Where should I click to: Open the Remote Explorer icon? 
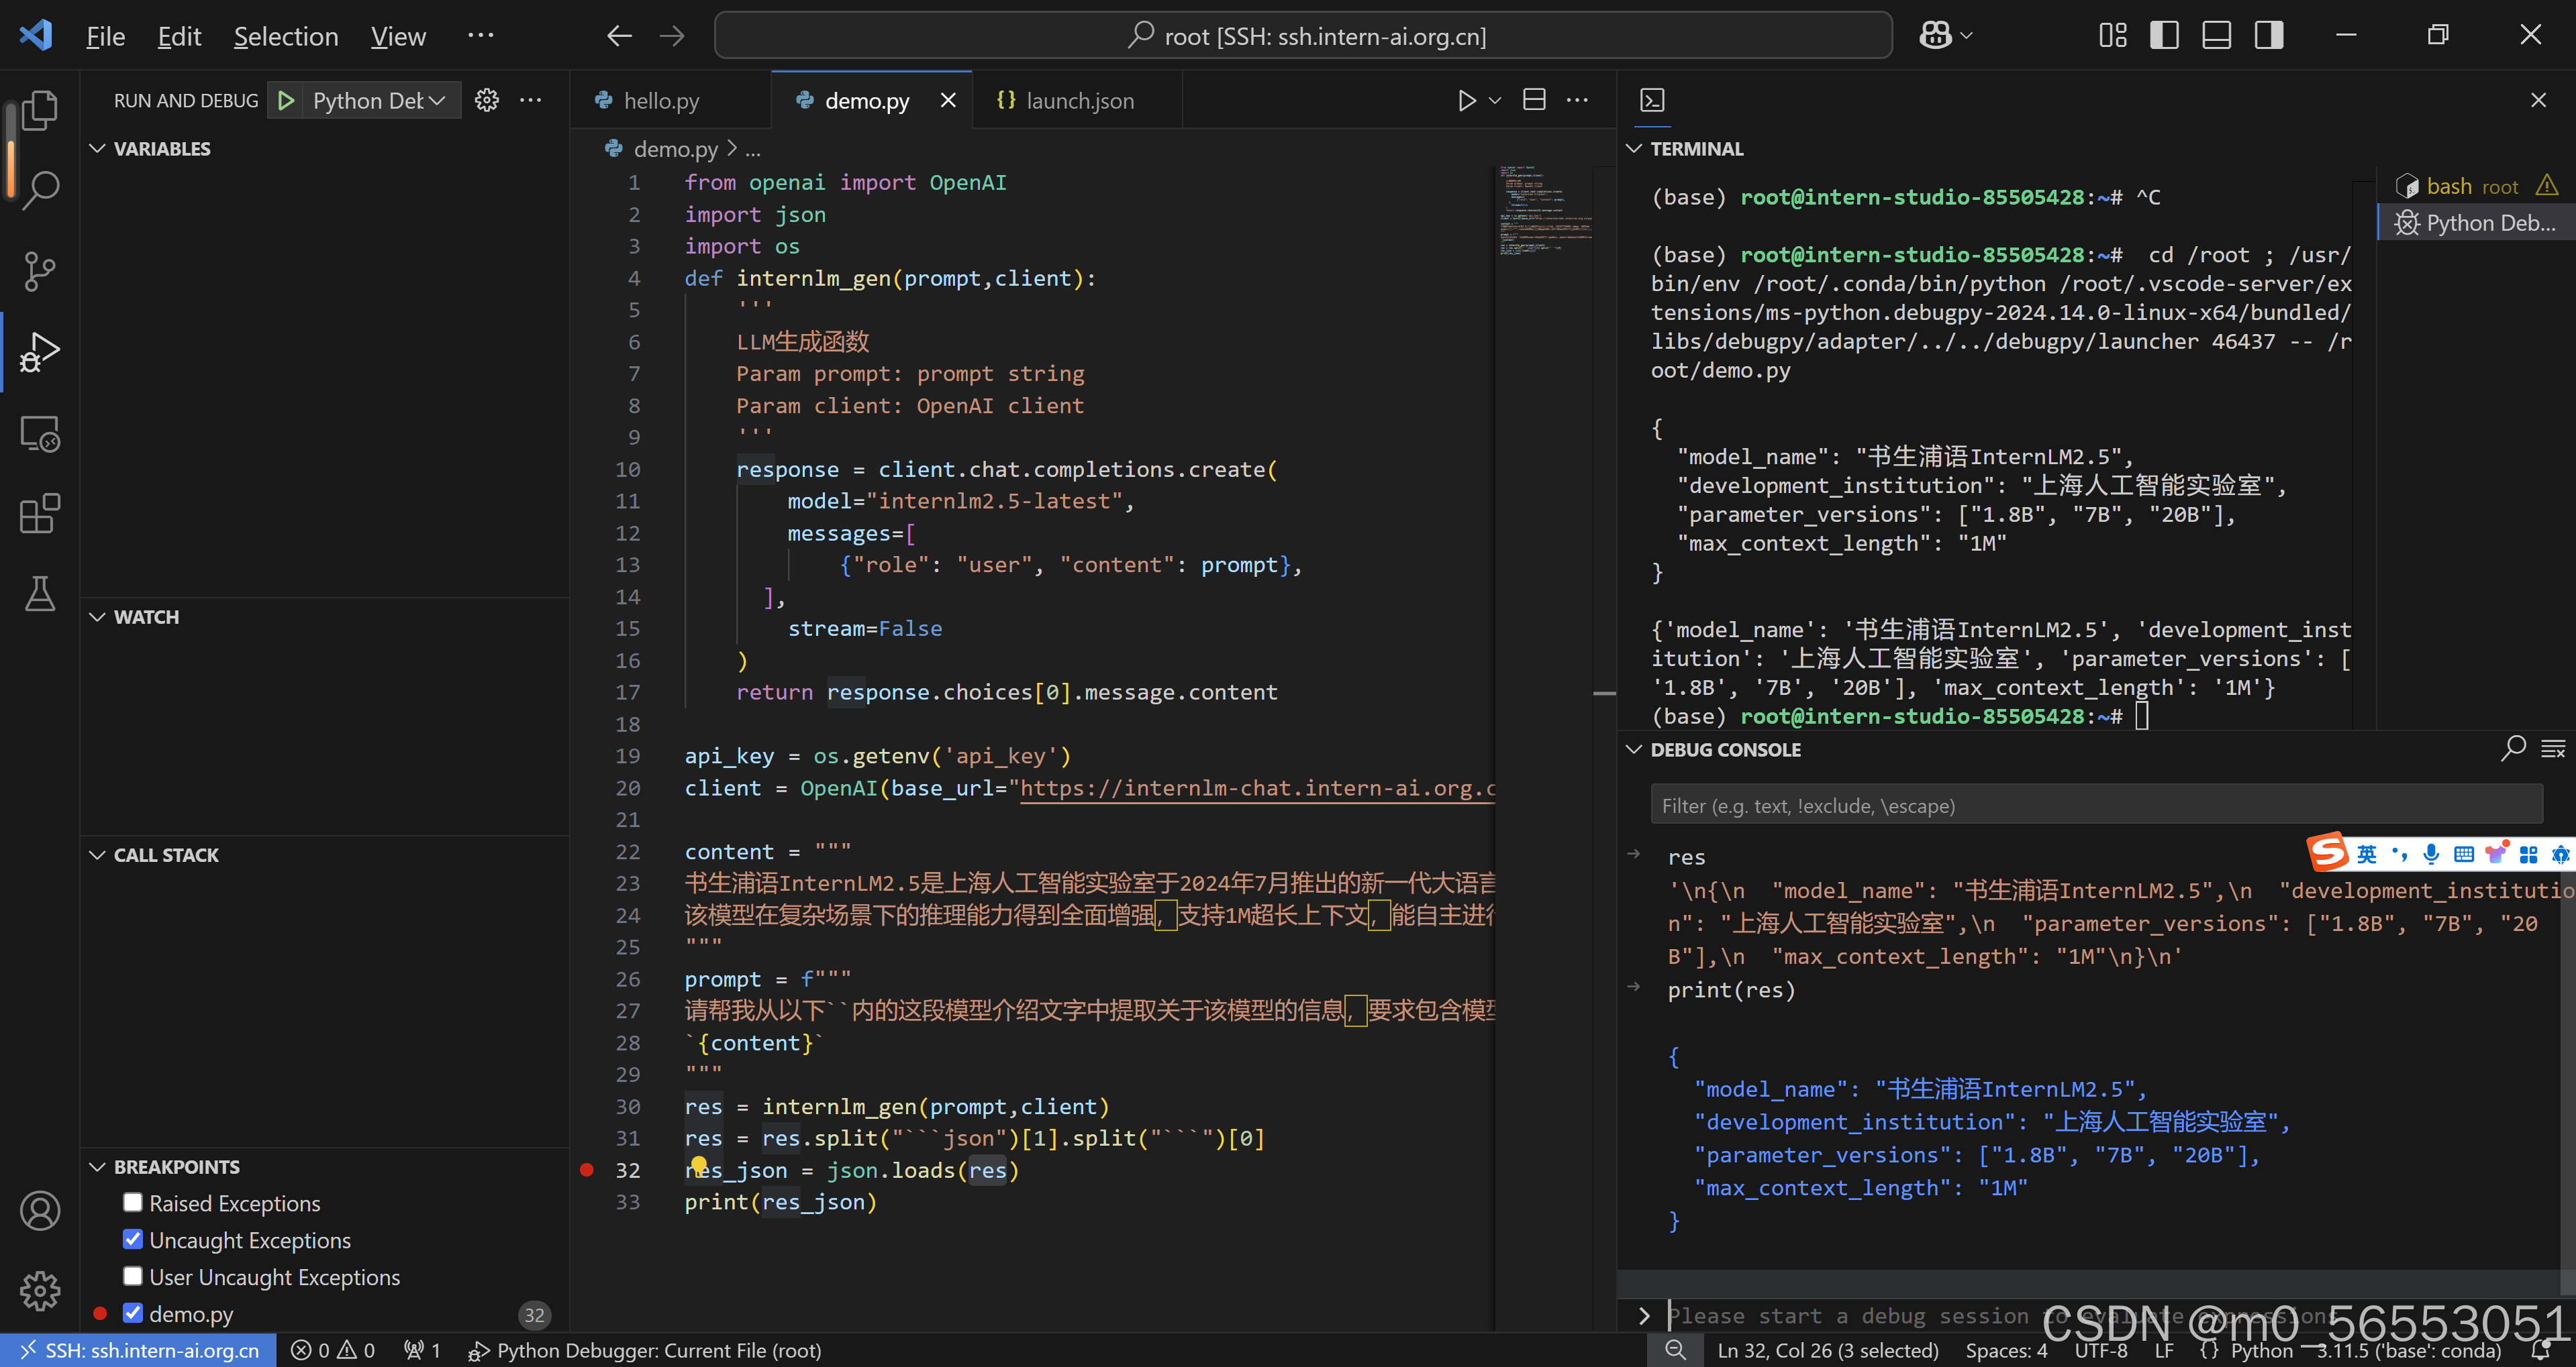[39, 434]
